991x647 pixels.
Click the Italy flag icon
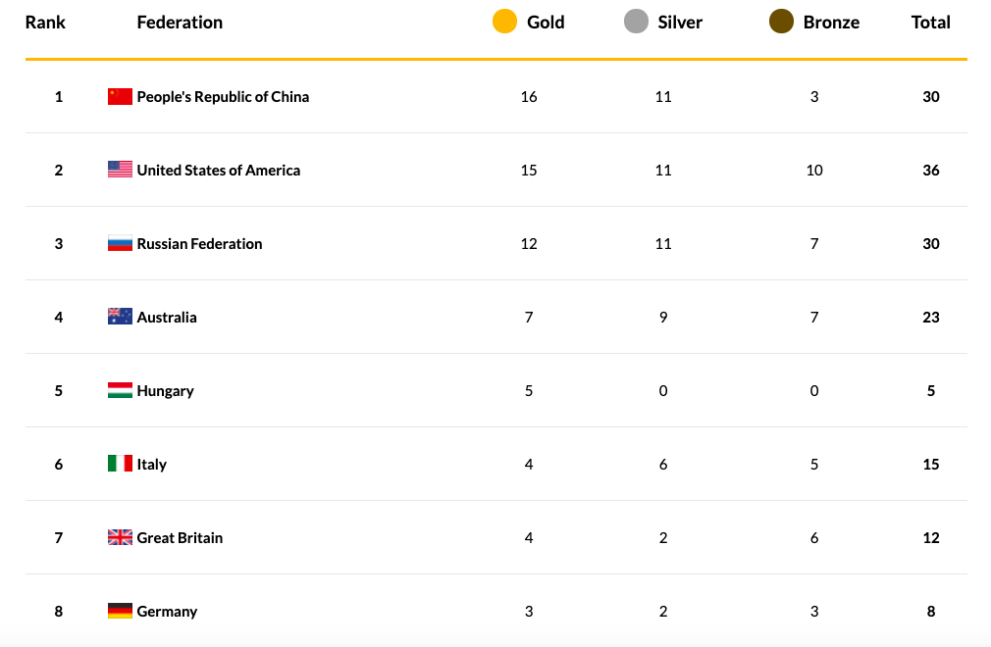point(120,464)
